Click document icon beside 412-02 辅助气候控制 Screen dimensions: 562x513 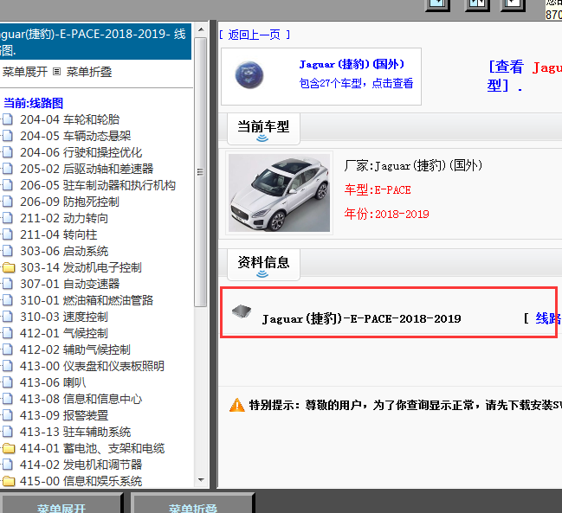[x=8, y=349]
